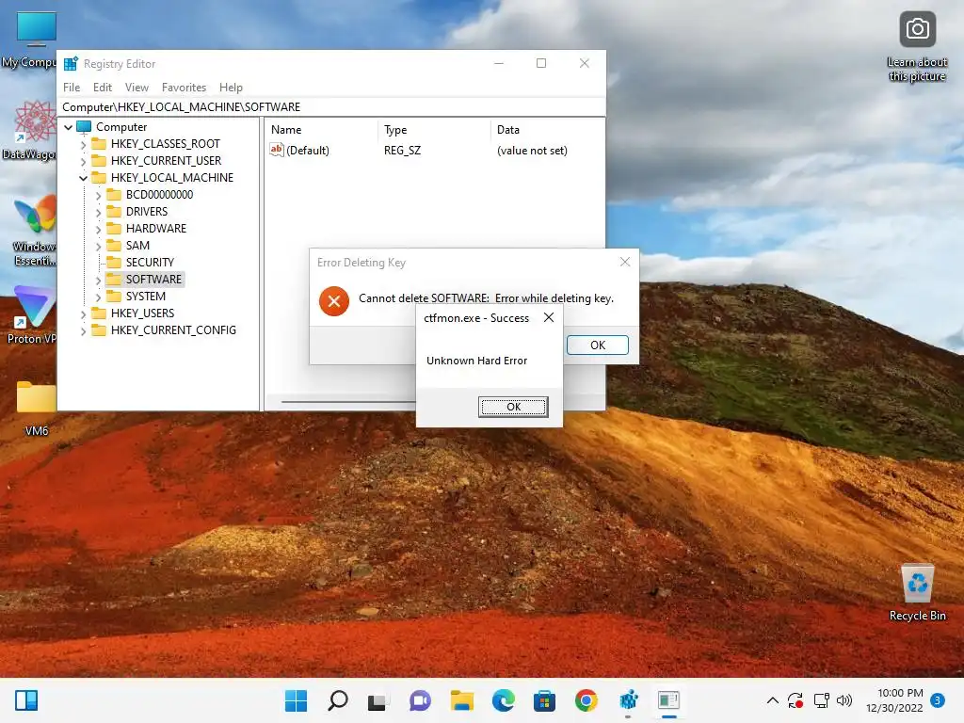Collapse HKEY_LOCAL_MACHINE node
Image resolution: width=964 pixels, height=723 pixels.
pyautogui.click(x=83, y=178)
